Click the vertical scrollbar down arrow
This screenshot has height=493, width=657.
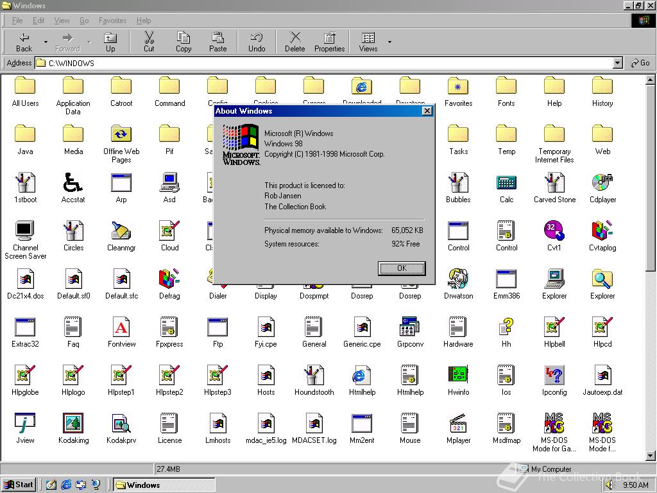point(651,456)
